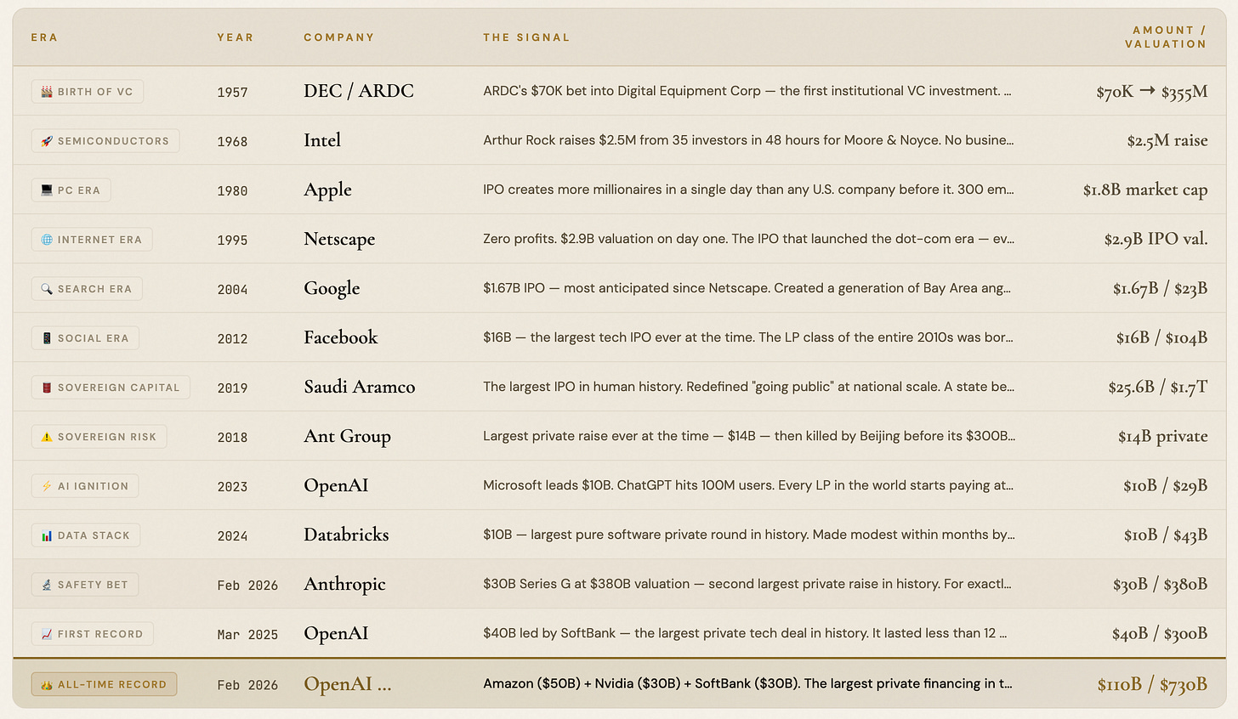1238x719 pixels.
Task: Select the DEC / ARDC company name
Action: point(359,91)
